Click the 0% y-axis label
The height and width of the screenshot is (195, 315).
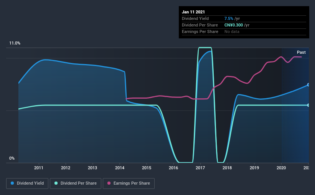pyautogui.click(x=12, y=159)
